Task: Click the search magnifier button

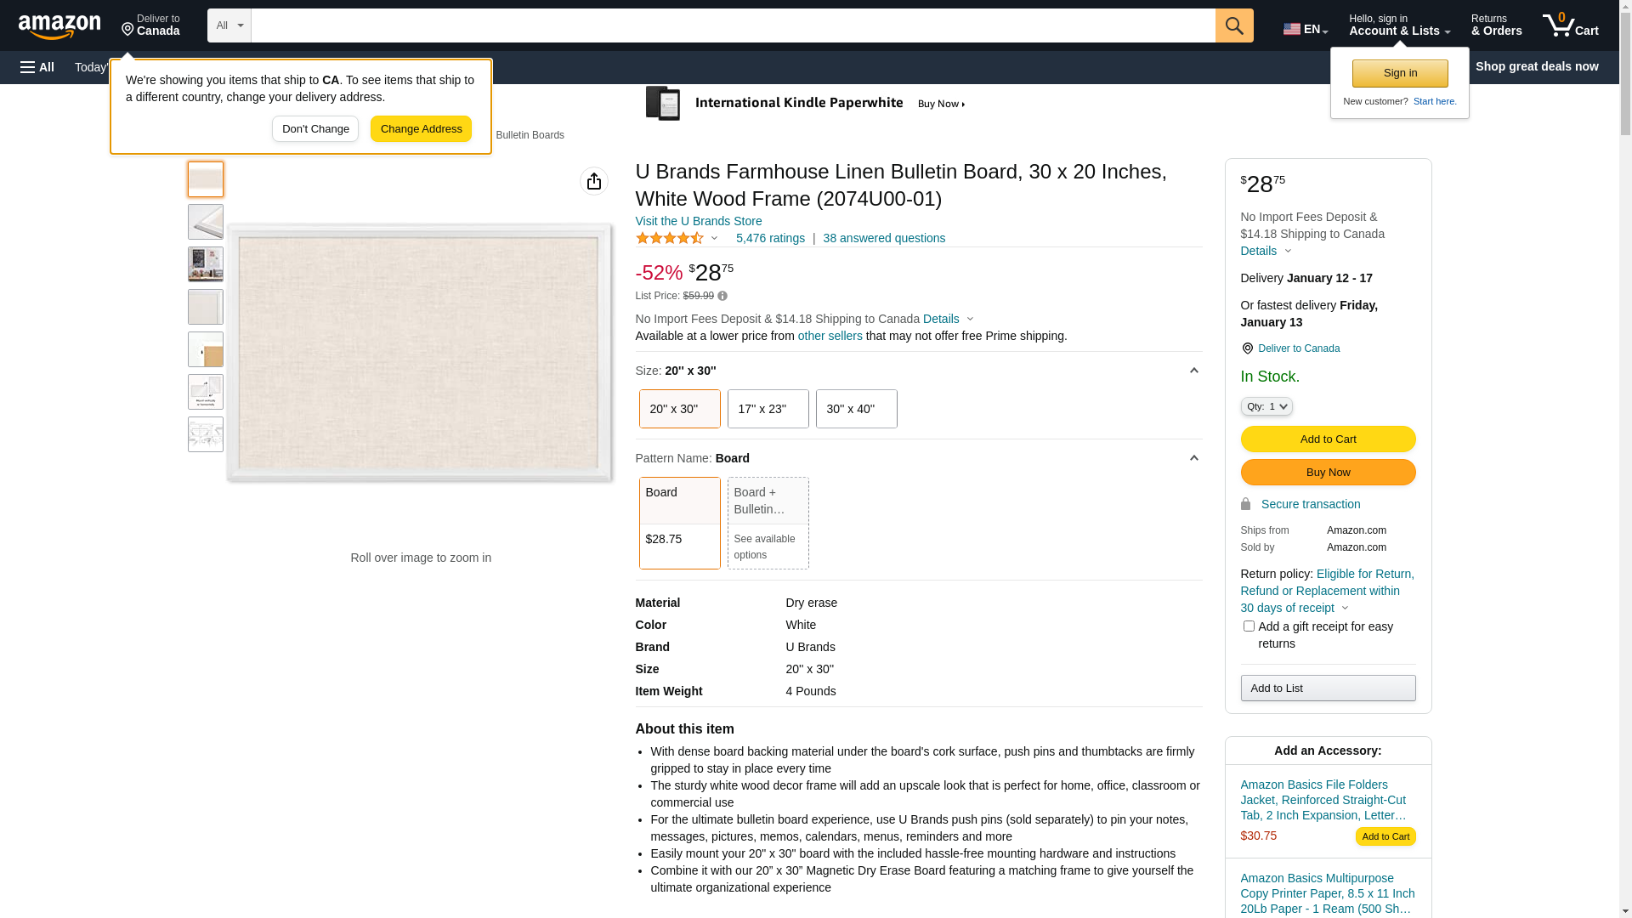Action: pos(1234,25)
